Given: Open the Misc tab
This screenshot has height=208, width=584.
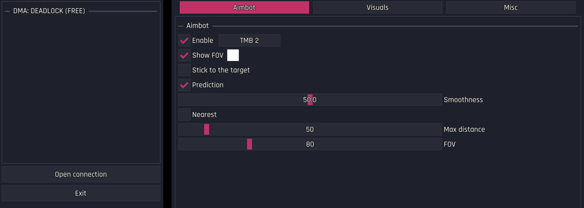Looking at the screenshot, I should 511,7.
